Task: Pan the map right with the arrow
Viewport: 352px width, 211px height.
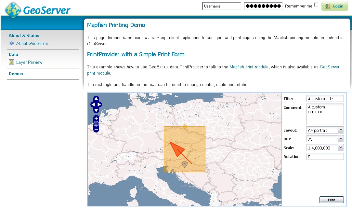Action: (100, 105)
